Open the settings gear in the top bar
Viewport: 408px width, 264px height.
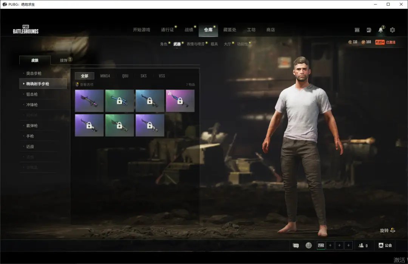(393, 30)
